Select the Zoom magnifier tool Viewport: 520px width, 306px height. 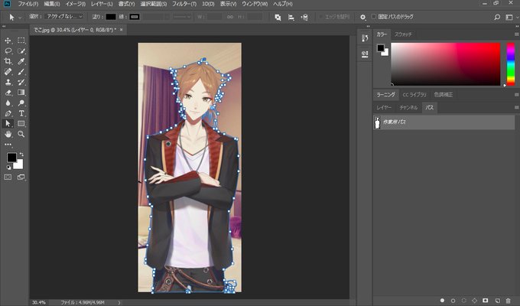pyautogui.click(x=21, y=134)
